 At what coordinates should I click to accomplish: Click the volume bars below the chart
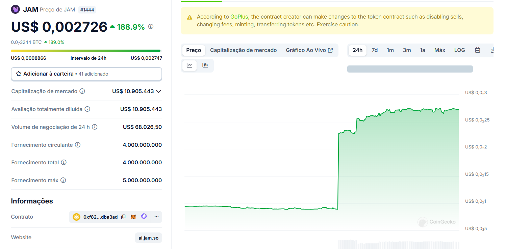point(399,244)
